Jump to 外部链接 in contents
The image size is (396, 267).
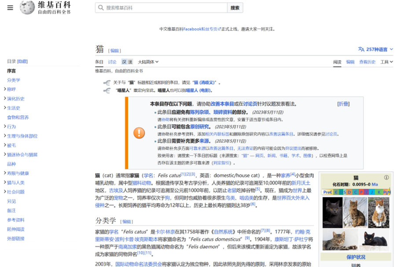(16, 239)
